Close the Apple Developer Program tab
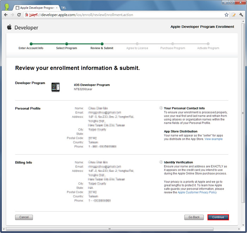247x233 pixels. pyautogui.click(x=57, y=8)
